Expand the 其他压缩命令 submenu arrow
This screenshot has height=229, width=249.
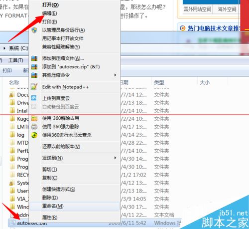click(x=115, y=75)
